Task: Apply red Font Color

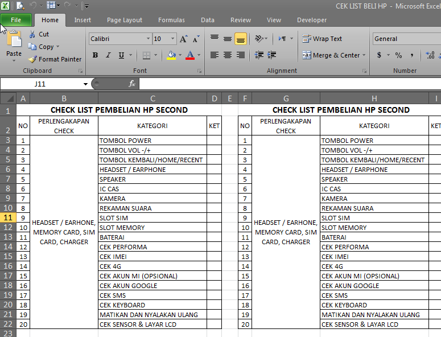Action: click(x=191, y=55)
